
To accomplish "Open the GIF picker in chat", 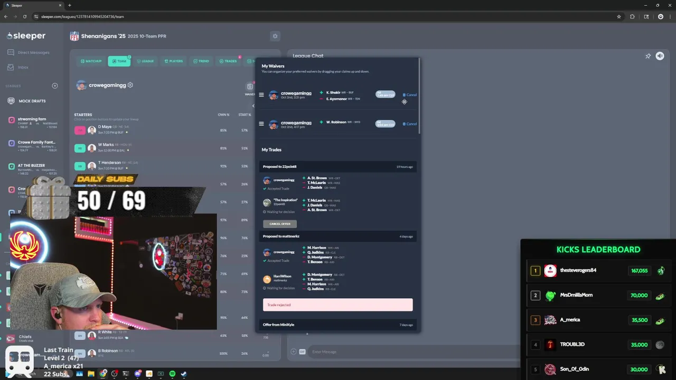I will click(x=303, y=351).
